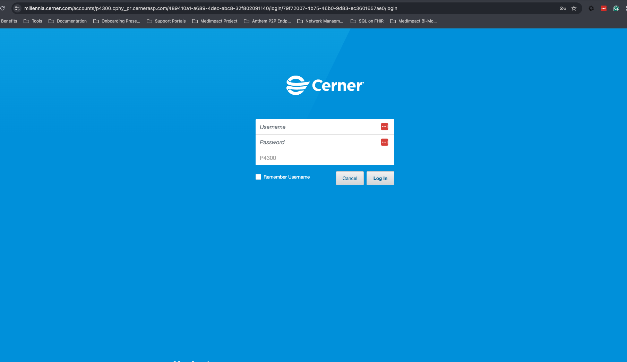
Task: Click the password key icon in address bar
Action: 563,8
